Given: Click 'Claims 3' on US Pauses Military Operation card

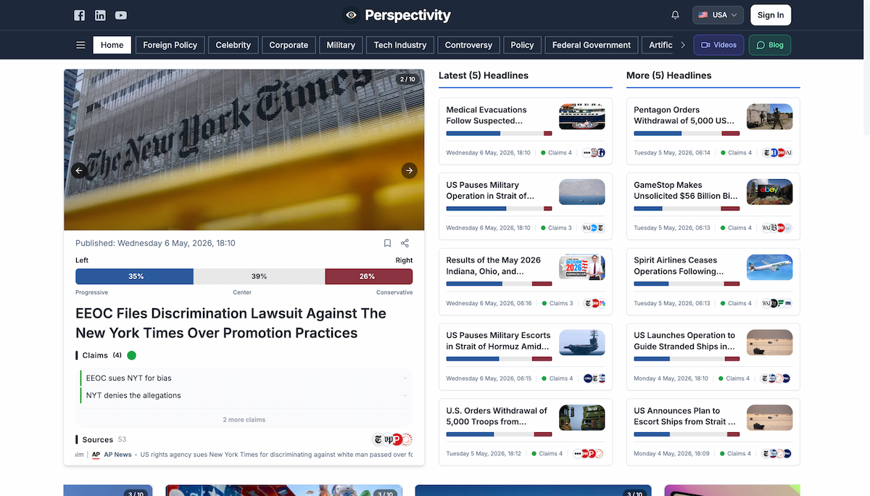Looking at the screenshot, I should point(556,228).
